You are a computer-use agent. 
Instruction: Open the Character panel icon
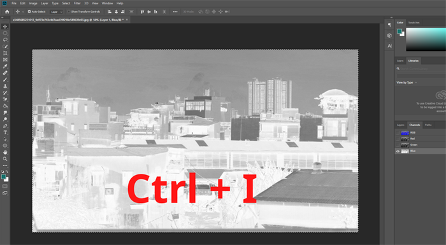pyautogui.click(x=389, y=46)
